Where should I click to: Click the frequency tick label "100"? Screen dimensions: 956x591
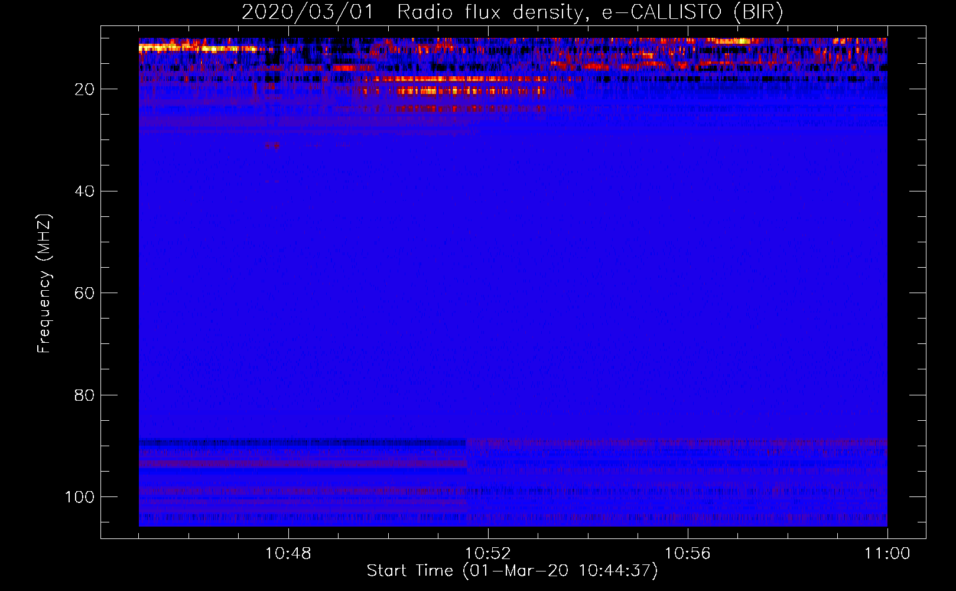pos(79,497)
